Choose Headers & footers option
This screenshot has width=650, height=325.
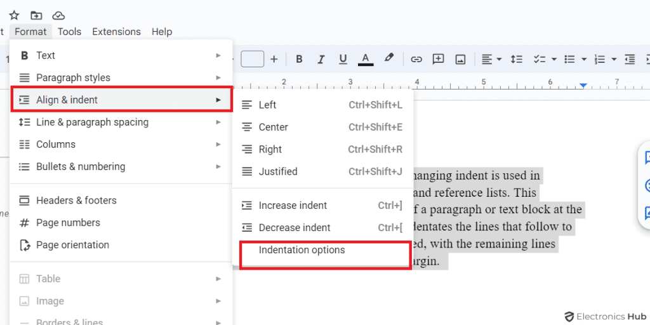coord(121,201)
